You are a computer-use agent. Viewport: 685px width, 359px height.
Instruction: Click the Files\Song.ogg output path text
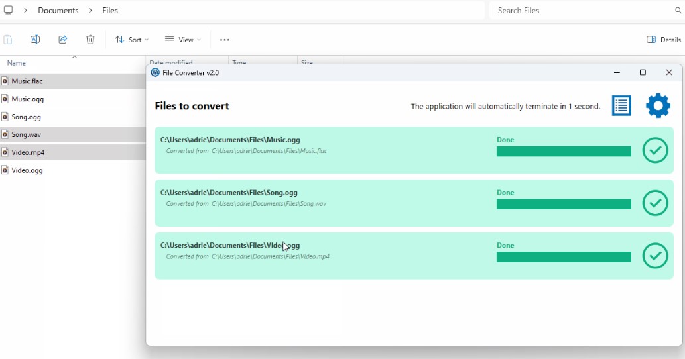pyautogui.click(x=229, y=192)
